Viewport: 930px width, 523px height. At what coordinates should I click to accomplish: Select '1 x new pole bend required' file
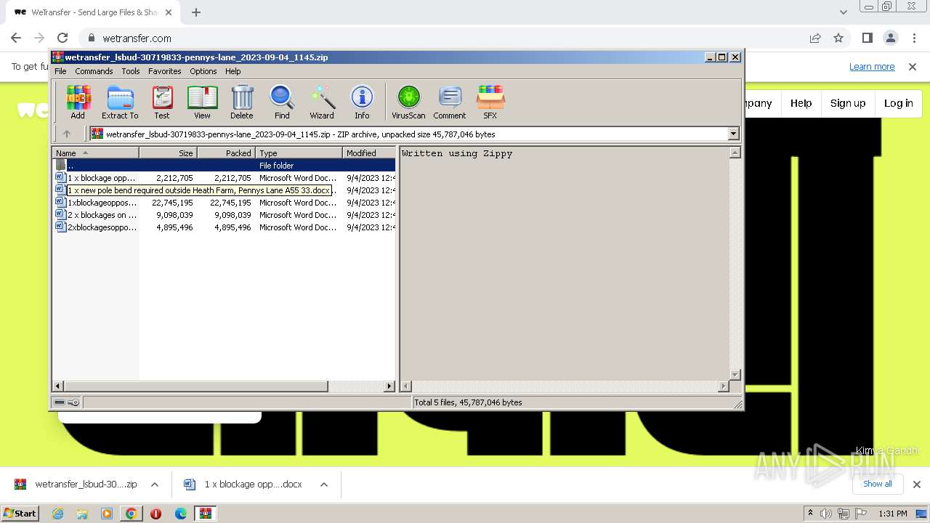[225, 190]
